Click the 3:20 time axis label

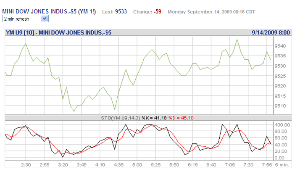click(63, 165)
